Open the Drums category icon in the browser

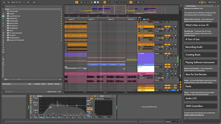(x=3, y=35)
